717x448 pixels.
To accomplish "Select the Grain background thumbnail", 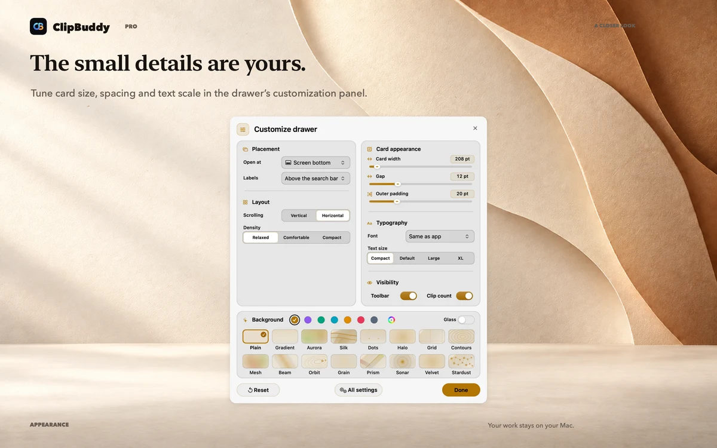I will [344, 361].
